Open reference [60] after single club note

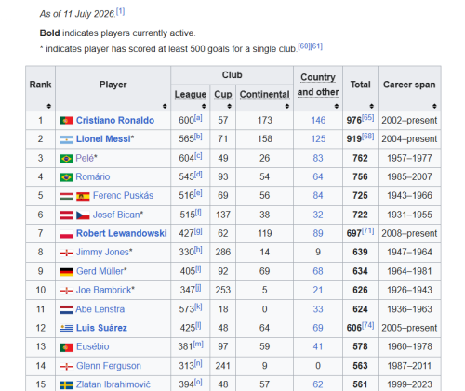click(304, 46)
